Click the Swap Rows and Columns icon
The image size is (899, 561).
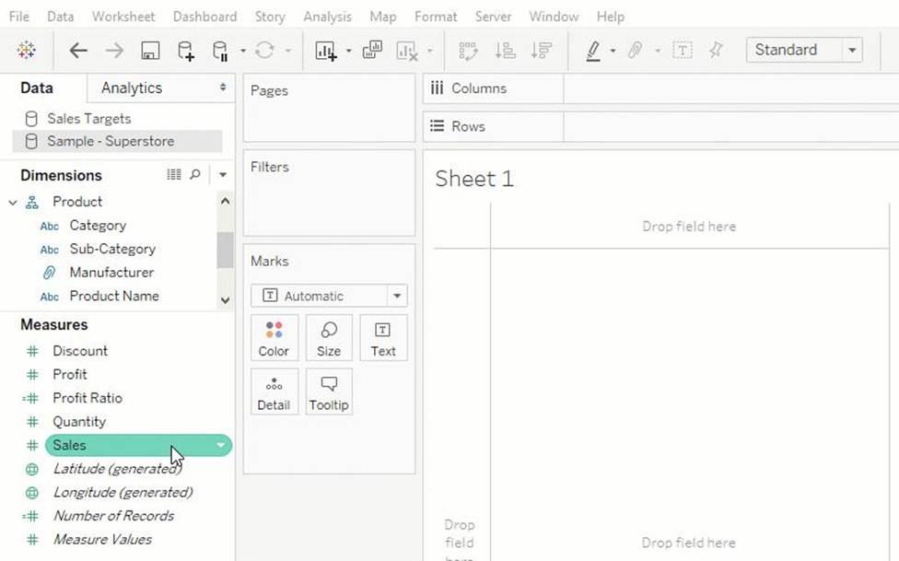[x=469, y=51]
